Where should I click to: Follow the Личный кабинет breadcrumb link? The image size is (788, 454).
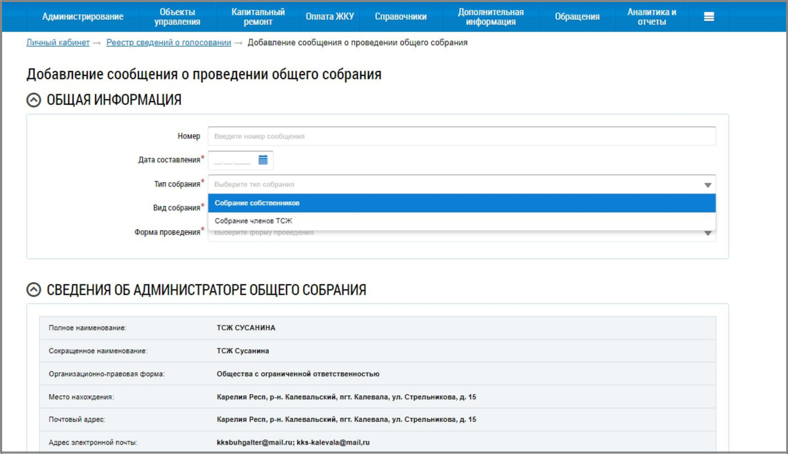coord(58,42)
